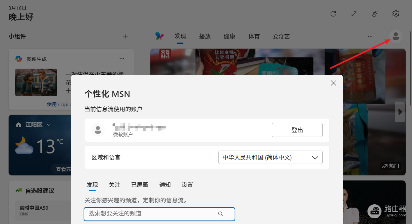Switch to 爱奇艺 feed tab
The height and width of the screenshot is (224, 412).
point(281,36)
